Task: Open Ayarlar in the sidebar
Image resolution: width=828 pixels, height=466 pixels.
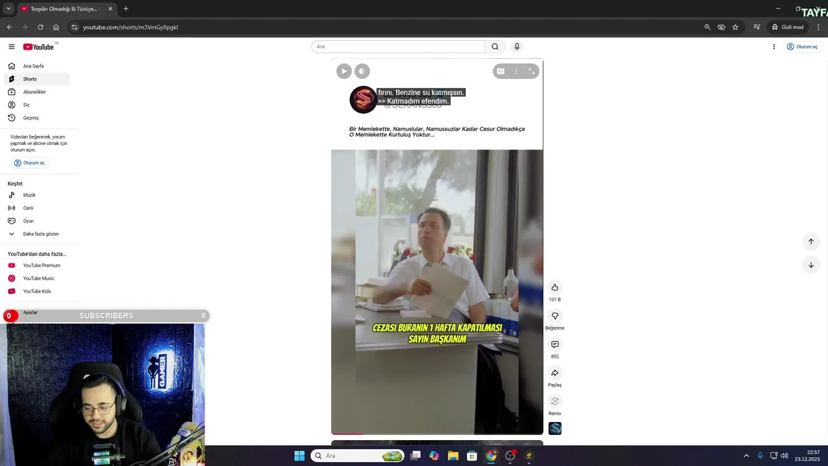Action: (30, 313)
